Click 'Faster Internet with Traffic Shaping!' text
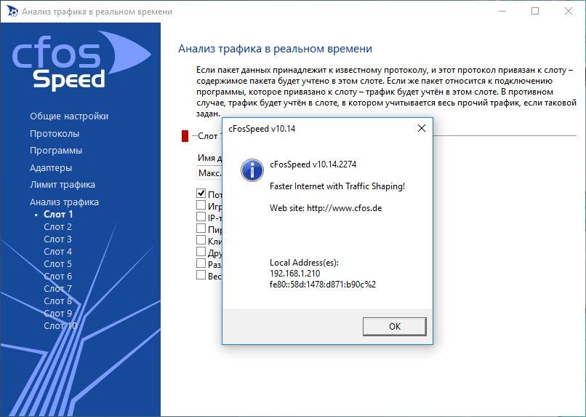This screenshot has height=417, width=586. (337, 186)
